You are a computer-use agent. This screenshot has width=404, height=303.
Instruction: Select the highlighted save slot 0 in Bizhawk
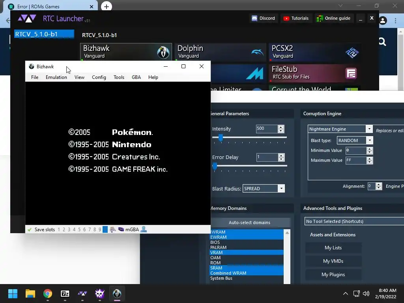coord(105,229)
